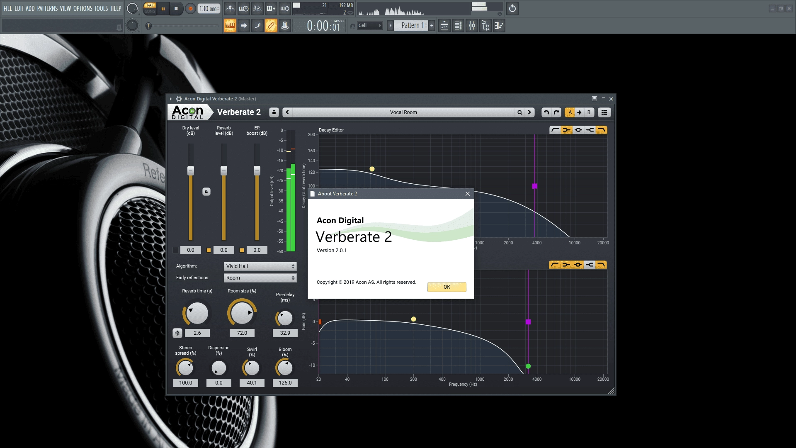Open the Algorithm dropdown showing Vivid Hall
This screenshot has height=448, width=796.
click(x=260, y=266)
